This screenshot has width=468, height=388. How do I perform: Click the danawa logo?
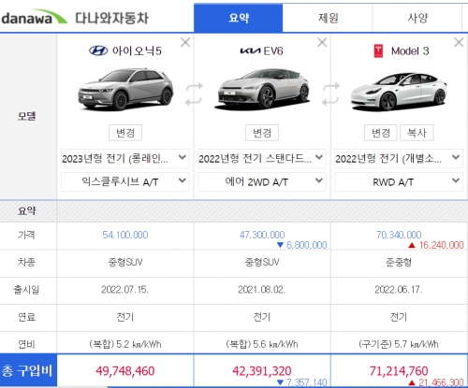(34, 18)
